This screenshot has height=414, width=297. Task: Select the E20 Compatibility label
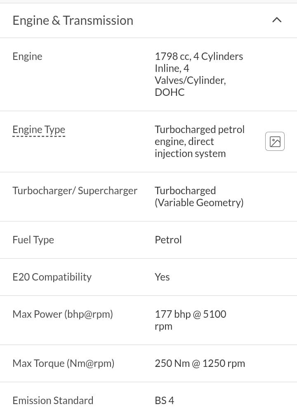(52, 277)
